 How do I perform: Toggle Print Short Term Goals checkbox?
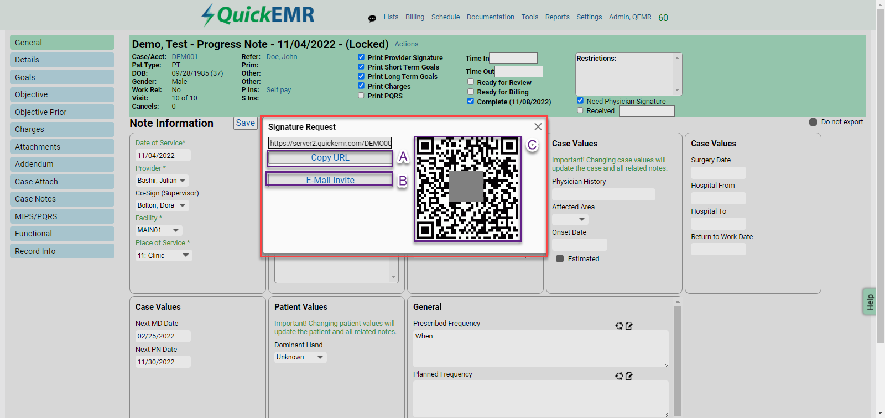tap(361, 67)
